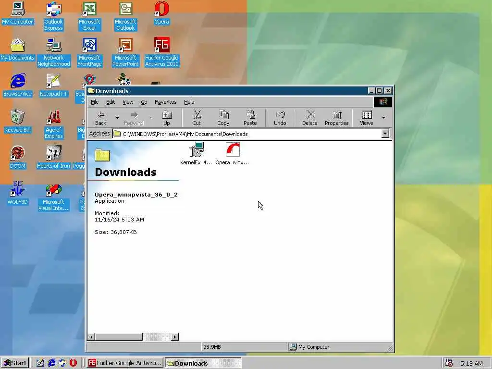Select the Microsoft PowerPoint desktop shortcut

[x=125, y=52]
